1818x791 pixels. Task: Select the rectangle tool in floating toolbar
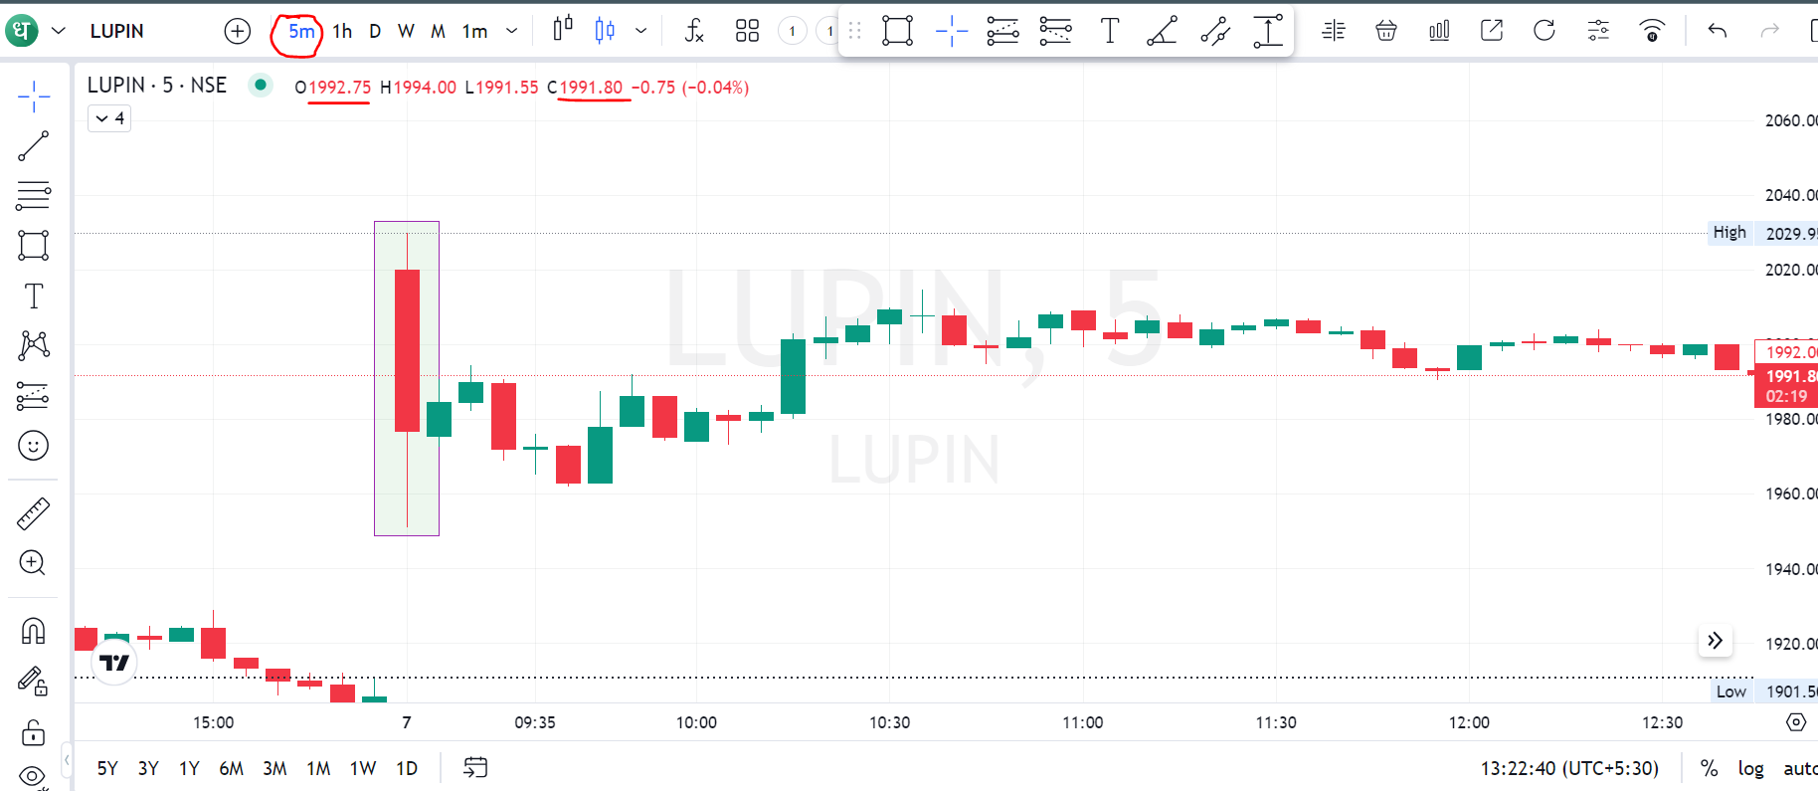[x=897, y=31]
